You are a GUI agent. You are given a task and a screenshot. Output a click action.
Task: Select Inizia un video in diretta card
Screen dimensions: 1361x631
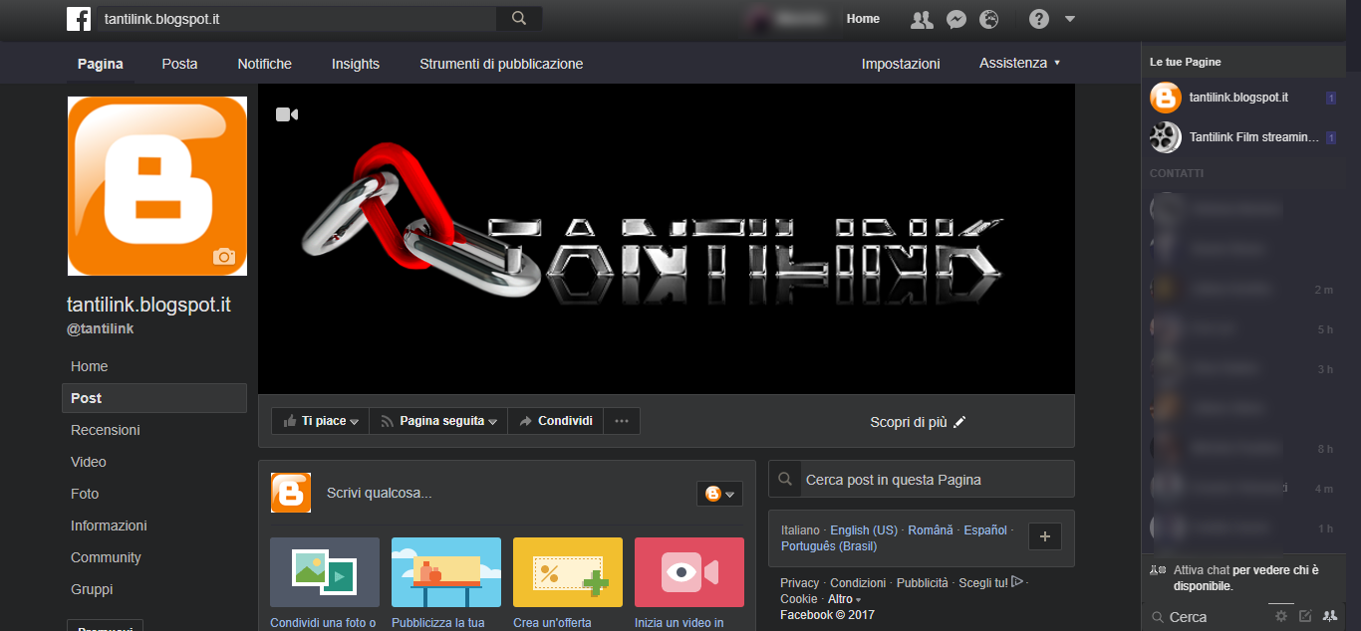689,584
